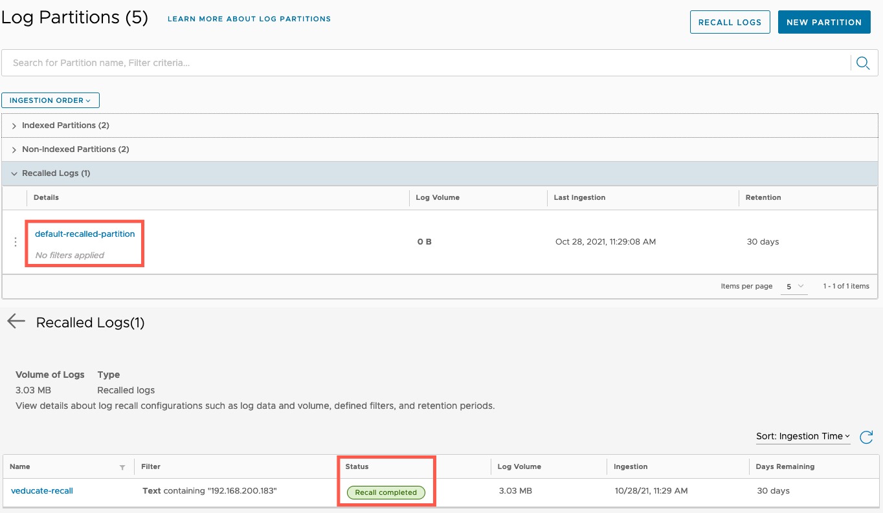Image resolution: width=883 pixels, height=513 pixels.
Task: Open the Items per page dropdown
Action: pos(794,286)
